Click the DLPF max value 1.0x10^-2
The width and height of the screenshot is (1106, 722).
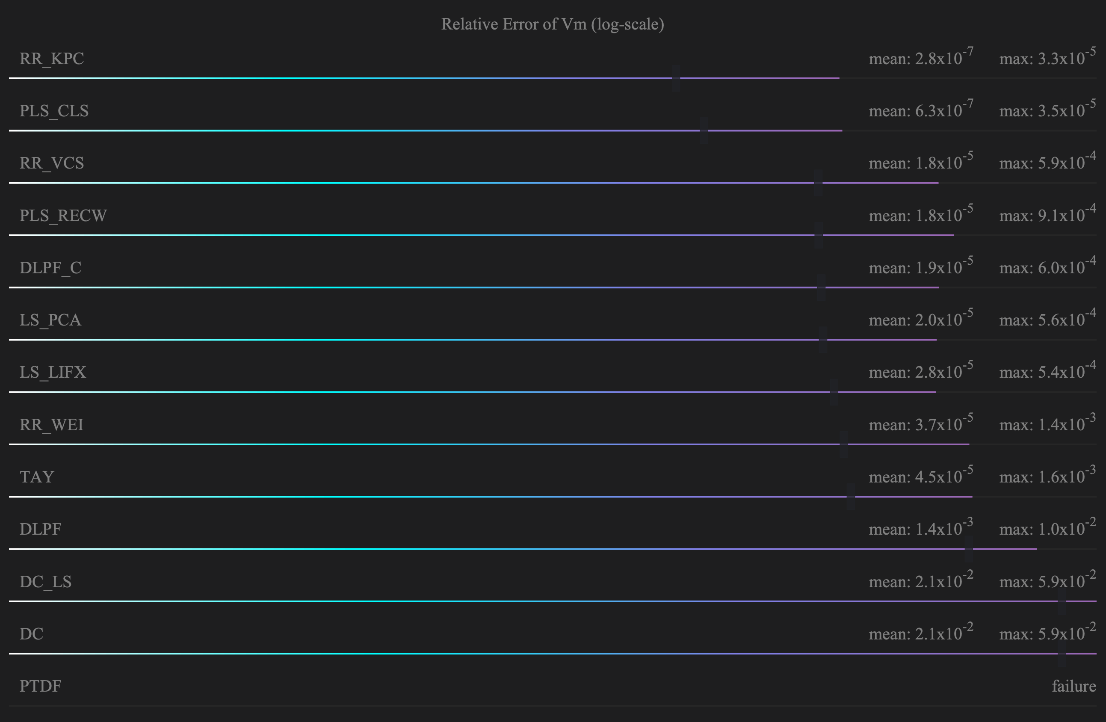(1047, 528)
